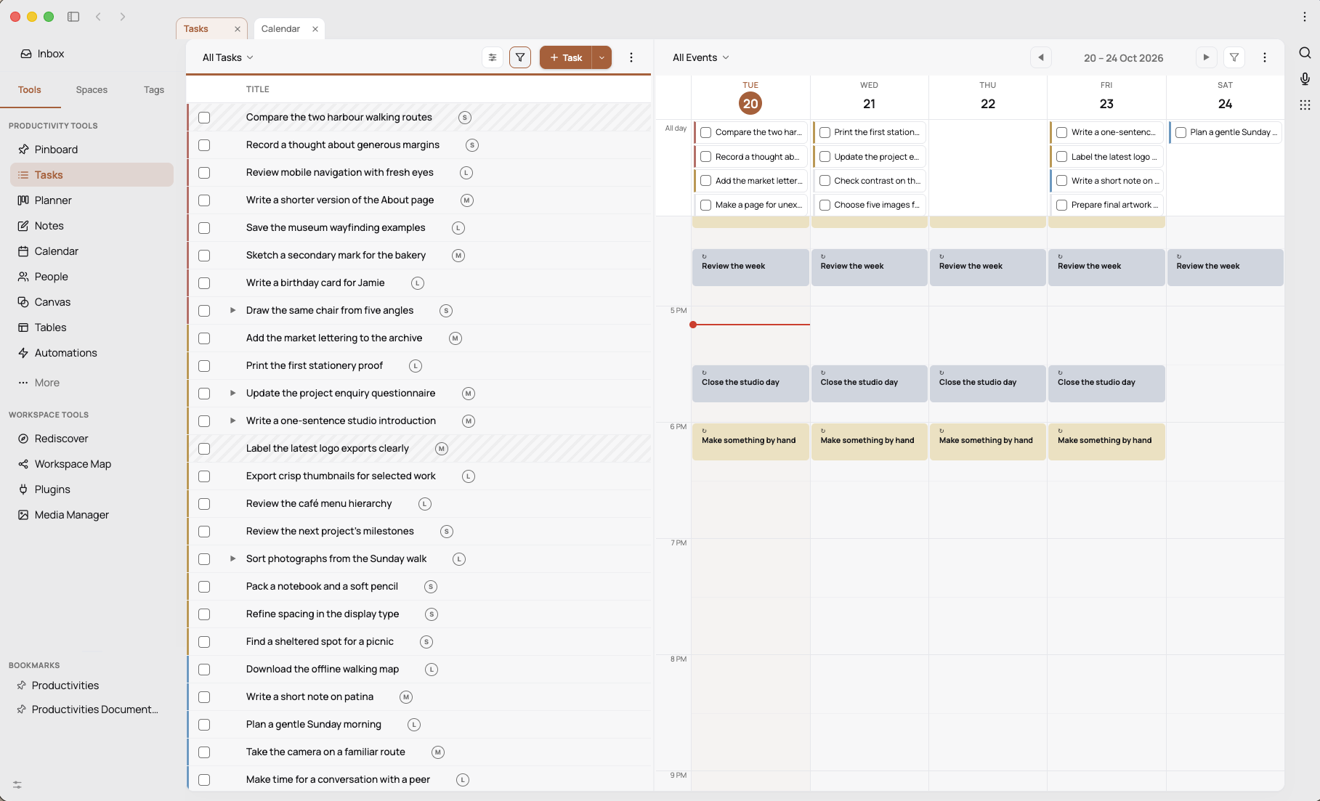
Task: Open the Media Manager
Action: [92, 515]
